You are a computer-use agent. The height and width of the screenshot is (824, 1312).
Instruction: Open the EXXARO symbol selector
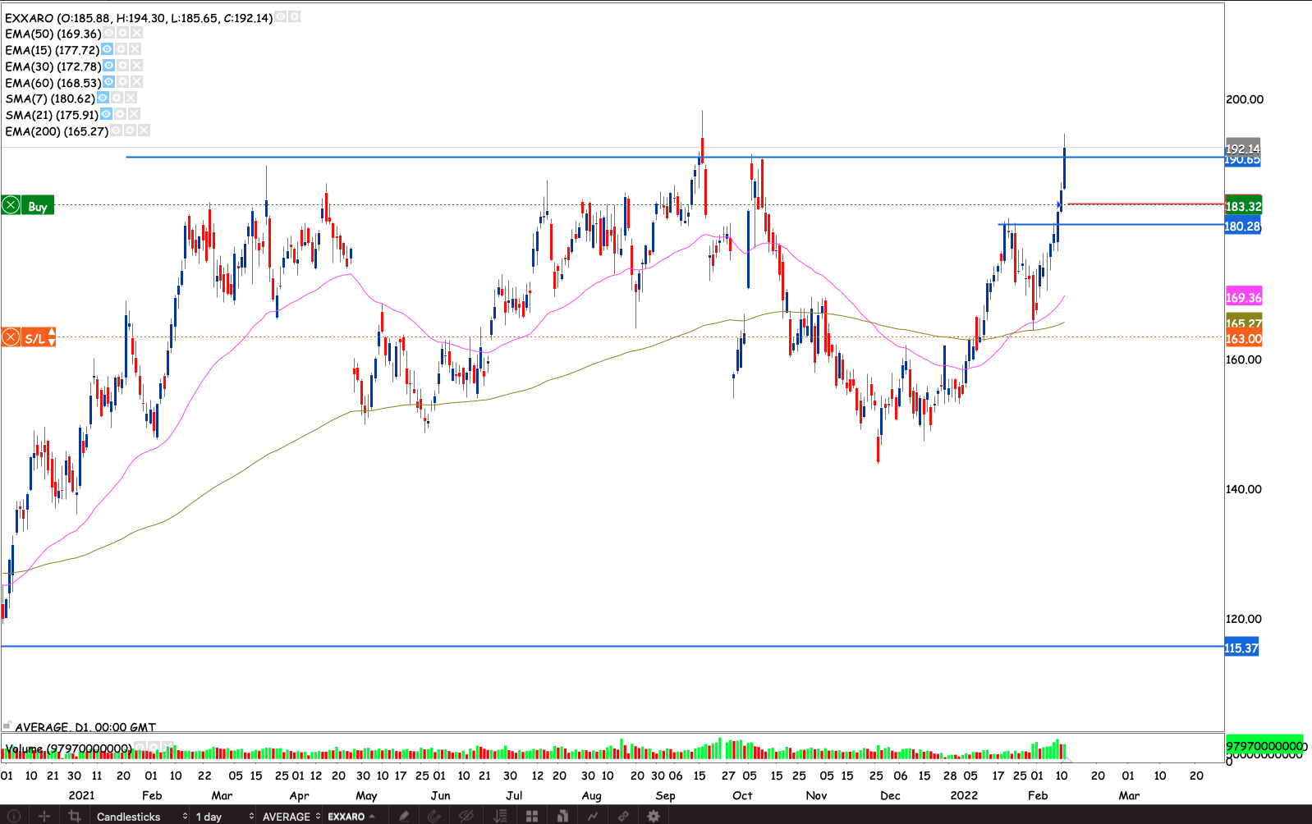click(351, 817)
